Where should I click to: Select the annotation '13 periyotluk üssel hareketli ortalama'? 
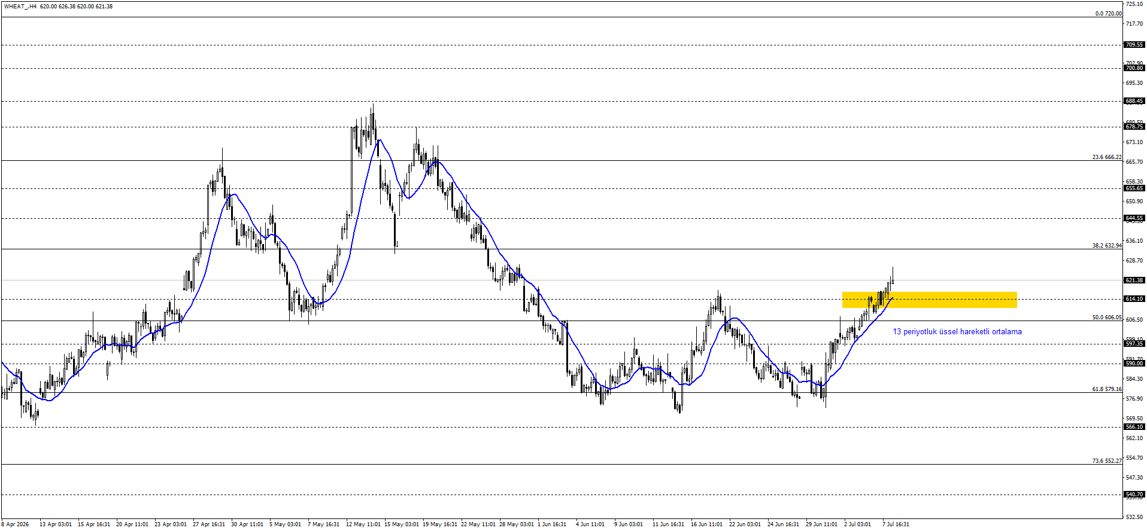click(x=957, y=332)
